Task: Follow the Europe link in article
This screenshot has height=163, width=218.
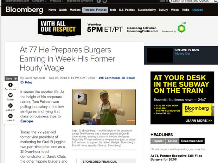Action: coord(27,121)
